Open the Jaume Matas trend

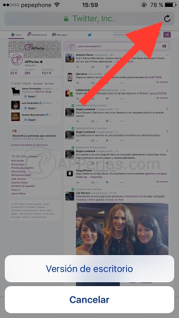pyautogui.click(x=18, y=194)
